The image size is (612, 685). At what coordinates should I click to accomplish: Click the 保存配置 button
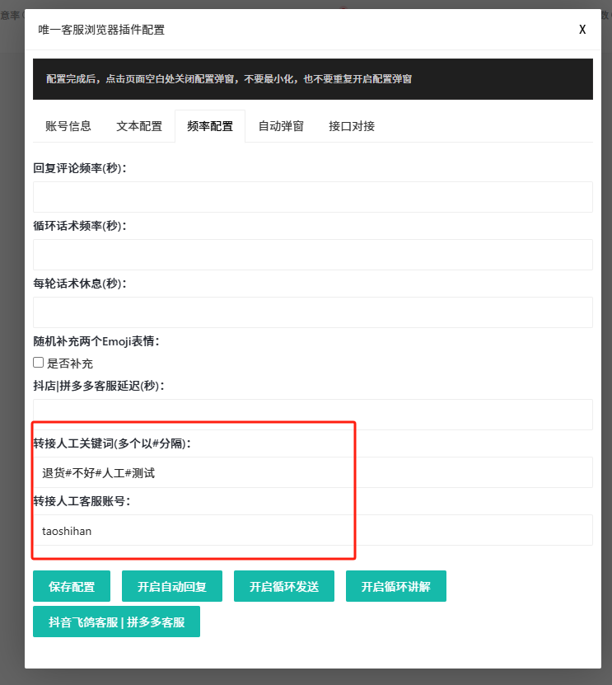72,586
